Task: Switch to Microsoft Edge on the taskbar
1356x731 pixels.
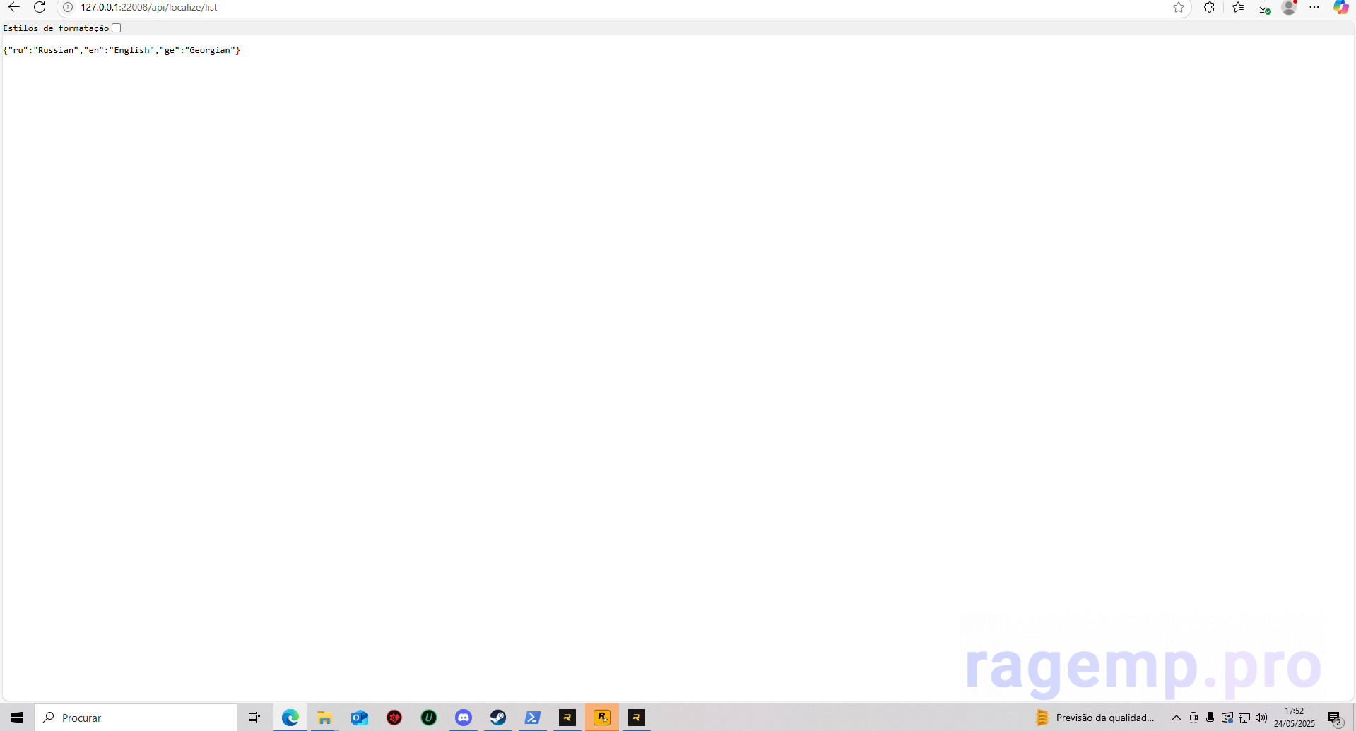Action: coord(290,718)
